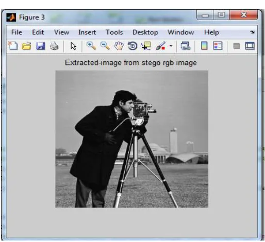Open the Help menu
Viewport: 265px width, 242px height.
click(211, 32)
